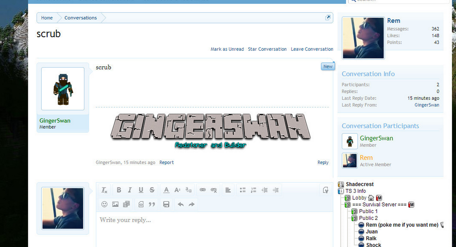This screenshot has height=247, width=456.
Task: Insert an ordered numbered list
Action: (254, 190)
